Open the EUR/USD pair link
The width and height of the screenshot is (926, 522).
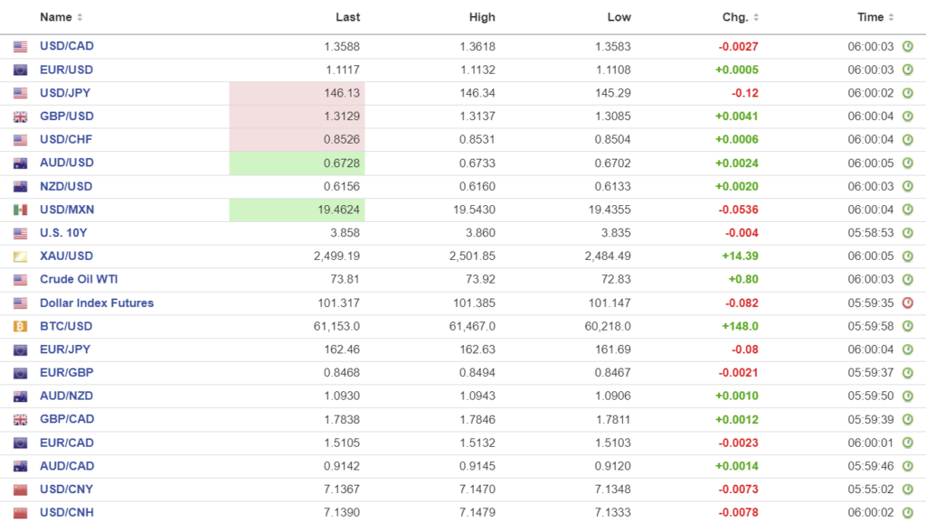66,70
